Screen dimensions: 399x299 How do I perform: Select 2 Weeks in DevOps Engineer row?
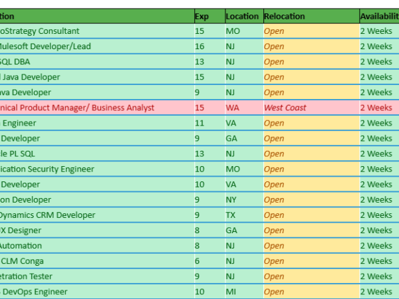(x=380, y=292)
